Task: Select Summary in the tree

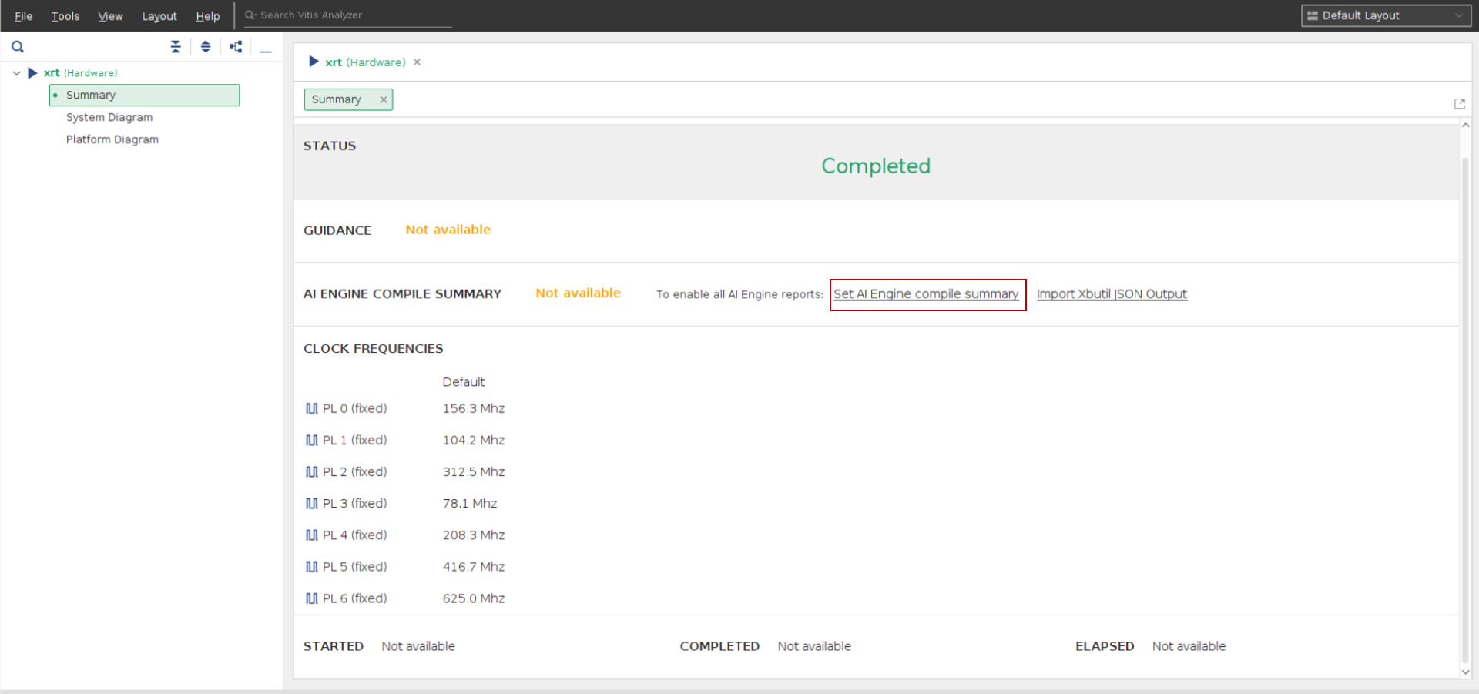Action: [144, 95]
